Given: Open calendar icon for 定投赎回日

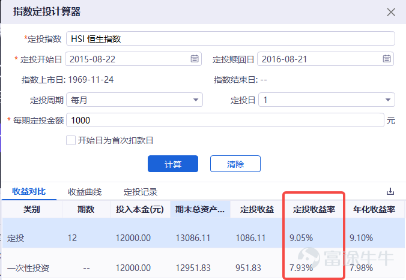Looking at the screenshot, I should 387,59.
